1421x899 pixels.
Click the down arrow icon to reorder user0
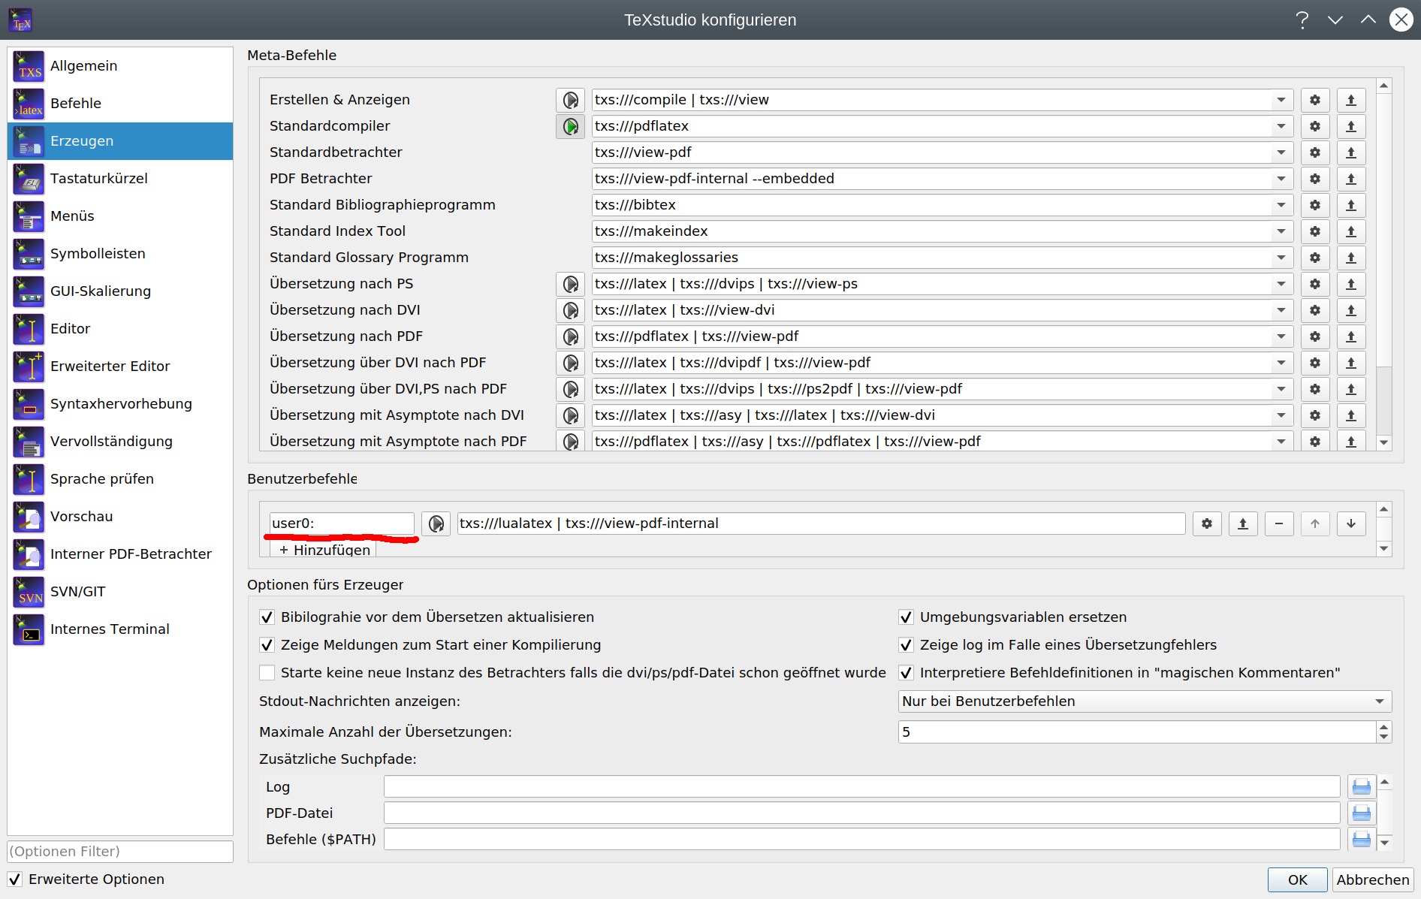coord(1351,523)
